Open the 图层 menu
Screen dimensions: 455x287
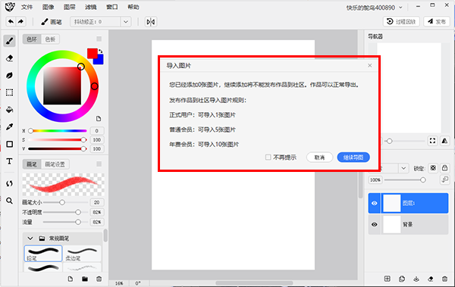[69, 7]
